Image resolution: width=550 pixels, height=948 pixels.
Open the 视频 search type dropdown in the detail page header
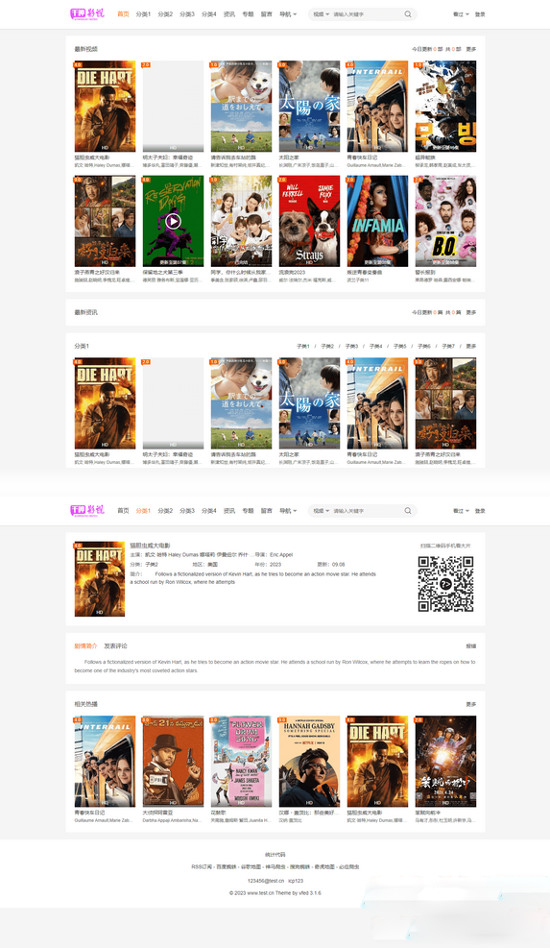(x=321, y=511)
